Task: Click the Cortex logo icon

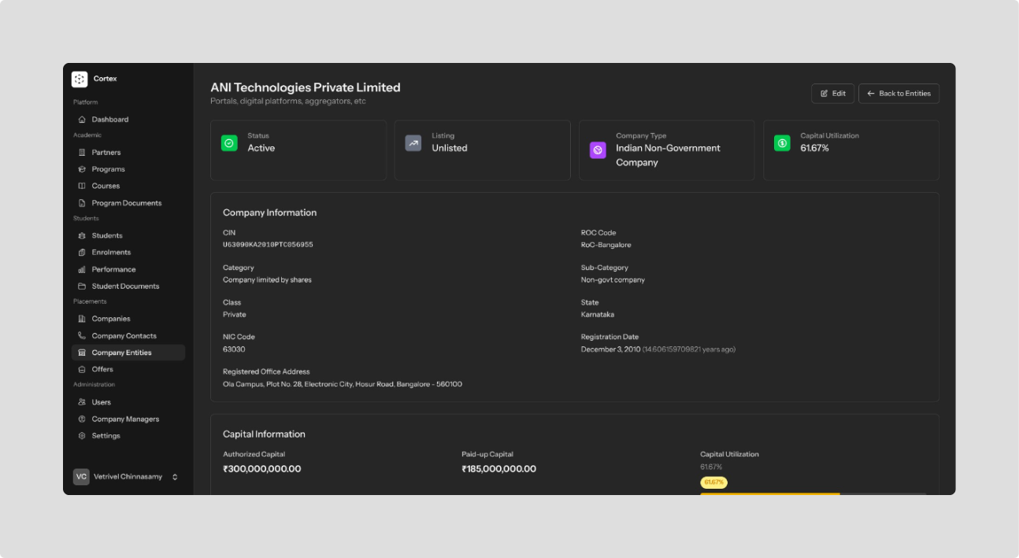Action: coord(80,79)
